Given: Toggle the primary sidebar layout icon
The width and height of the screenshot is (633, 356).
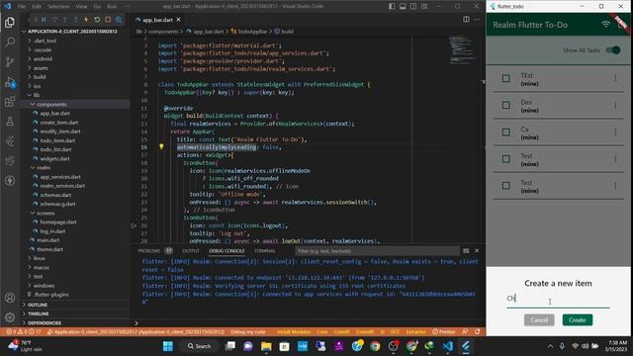Looking at the screenshot, I should [392, 7].
